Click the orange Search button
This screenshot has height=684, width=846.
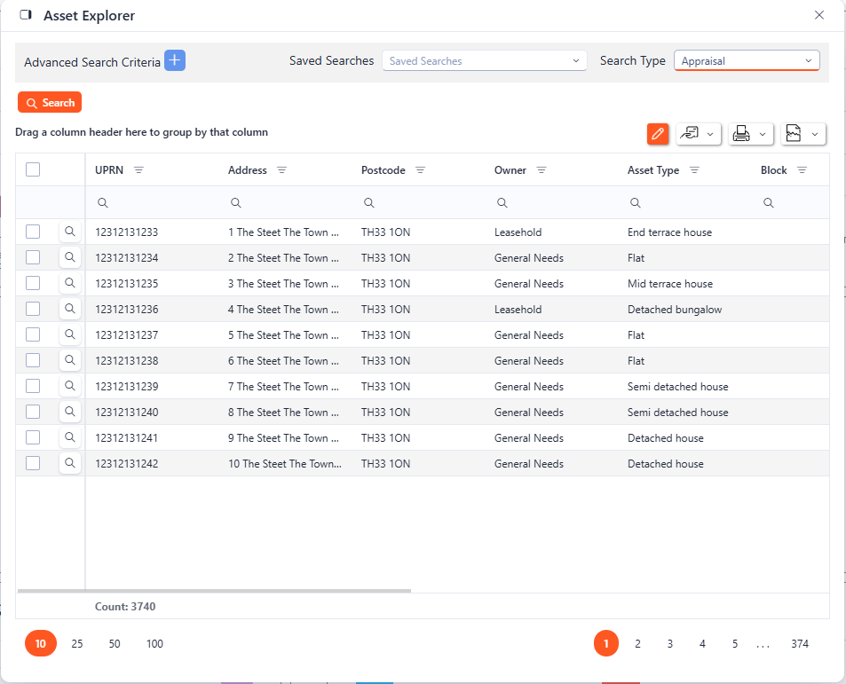point(50,103)
